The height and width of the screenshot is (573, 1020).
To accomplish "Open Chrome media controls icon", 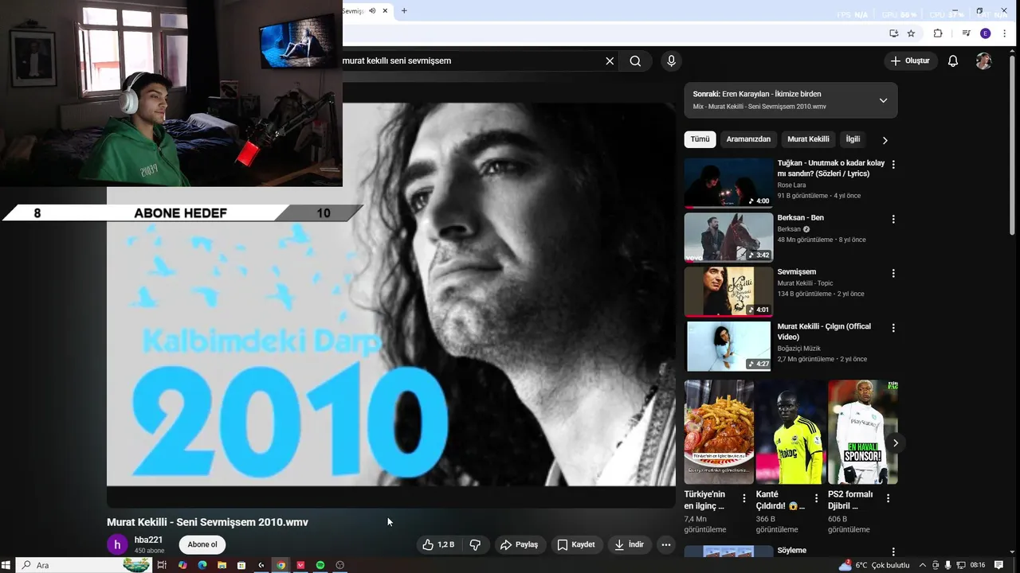I will [x=966, y=33].
